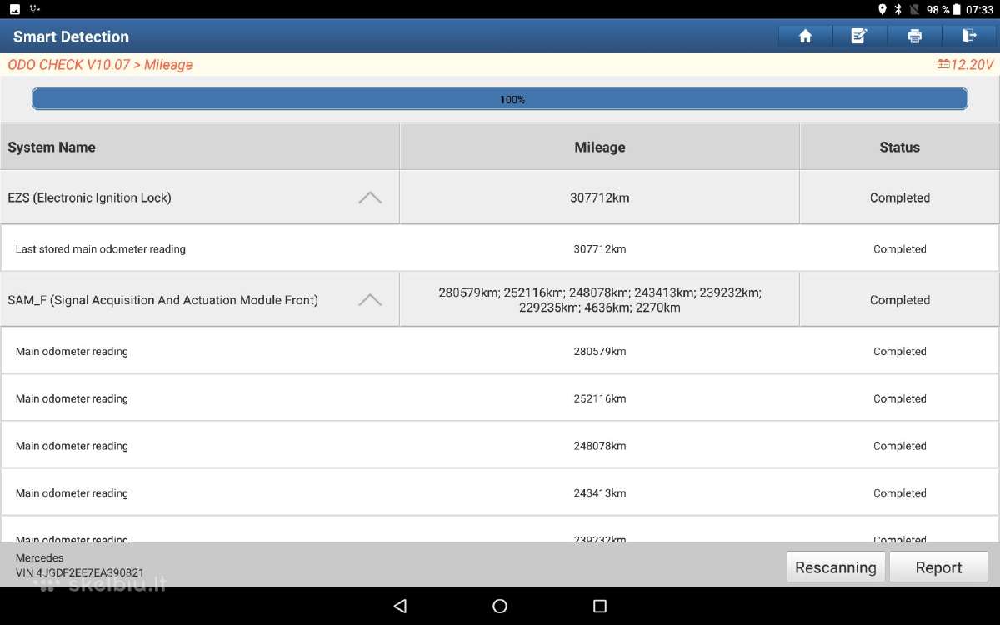Go to the home screen icon
Screen dimensions: 1000x625
805,36
